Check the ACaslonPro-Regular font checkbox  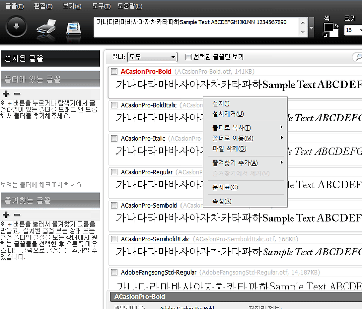[114, 172]
